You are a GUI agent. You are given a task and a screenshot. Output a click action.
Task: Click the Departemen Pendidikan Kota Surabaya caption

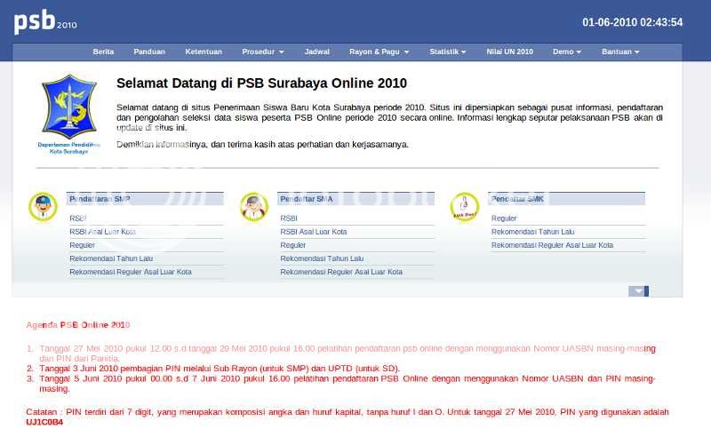click(69, 148)
